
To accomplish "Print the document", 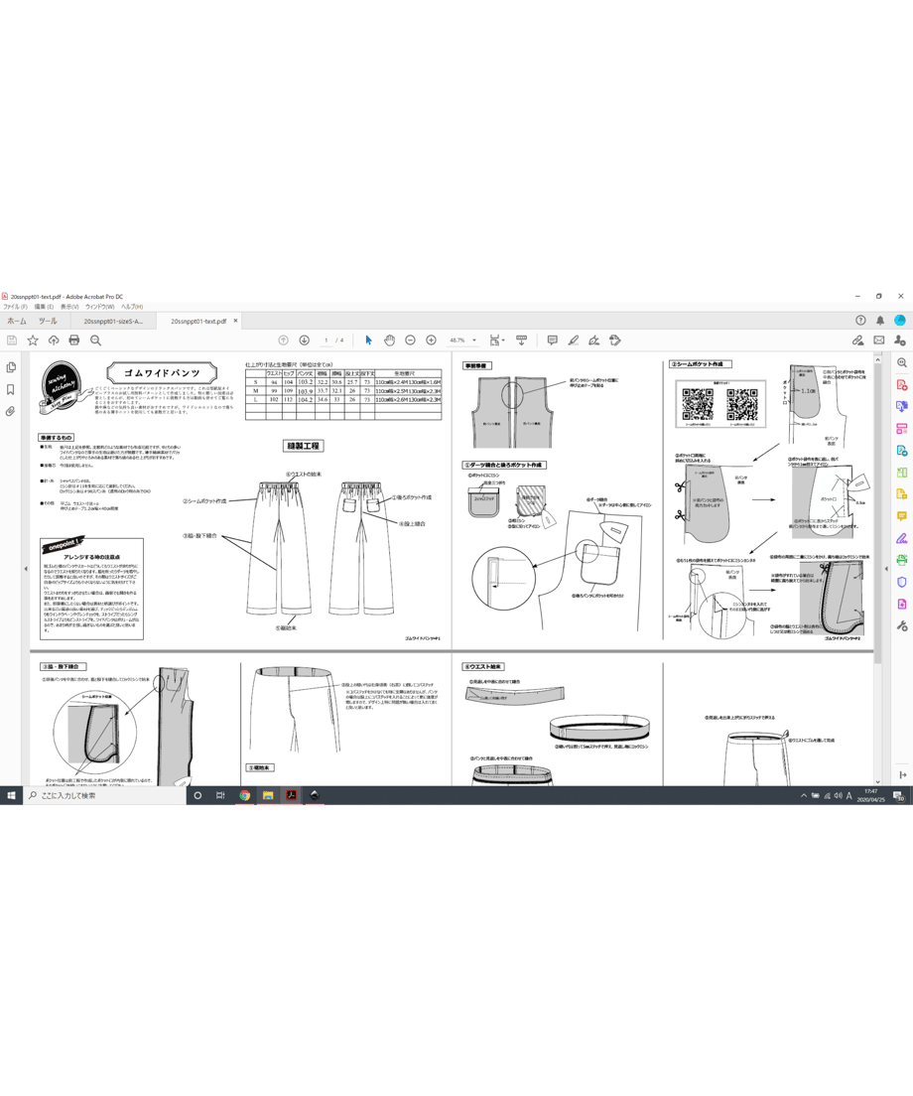I will 74,341.
